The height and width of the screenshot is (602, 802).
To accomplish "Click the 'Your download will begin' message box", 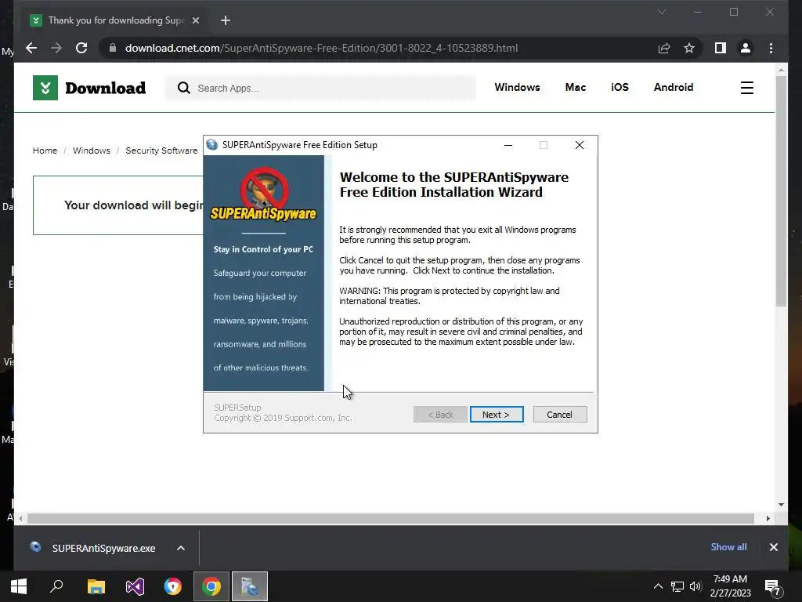I will (x=118, y=205).
